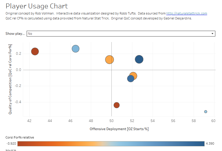Select the light blue bubble near 46.5 OZ starts
Screen dimensions: 222x151
(x=76, y=49)
